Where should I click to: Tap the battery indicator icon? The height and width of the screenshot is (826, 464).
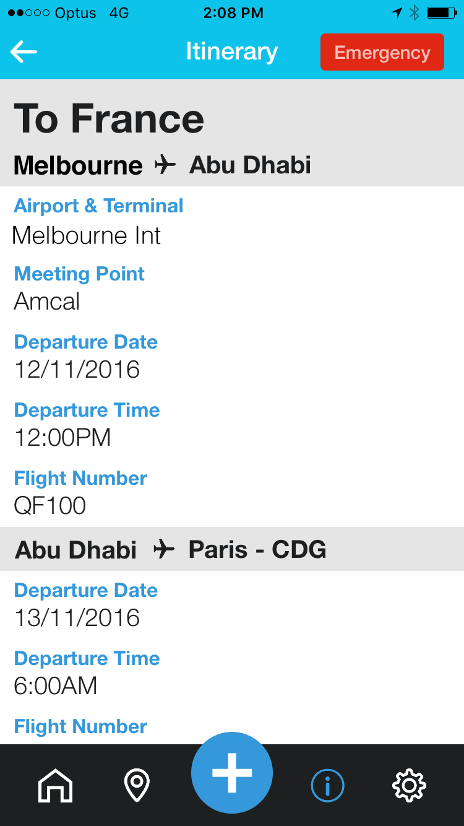pos(442,13)
